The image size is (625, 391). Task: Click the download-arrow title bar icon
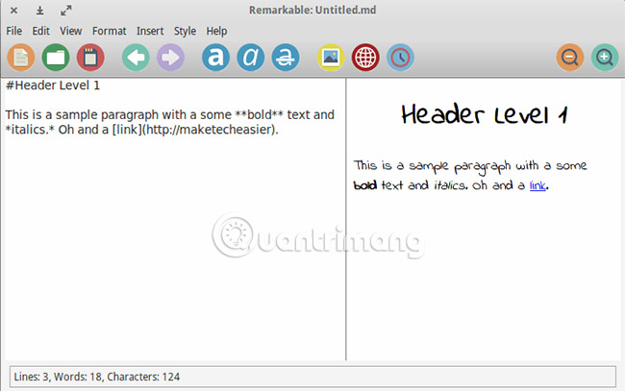click(39, 11)
